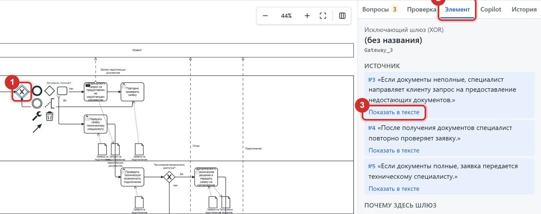
Task: Select 'Проверить техническую возможность подключения' task
Action: click(132, 177)
